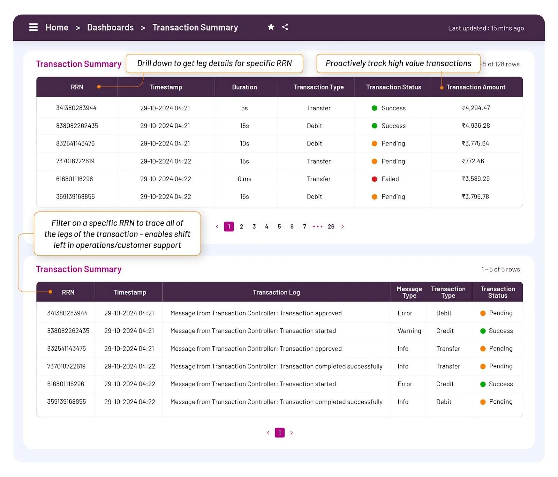Go to next page in top table pagination
558x477 pixels.
342,226
